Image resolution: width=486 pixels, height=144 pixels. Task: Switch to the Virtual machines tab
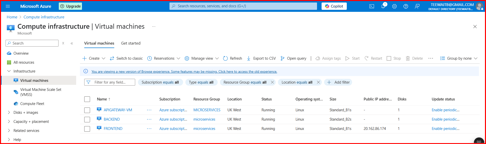click(99, 43)
